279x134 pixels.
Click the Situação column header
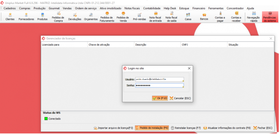coord(251,45)
